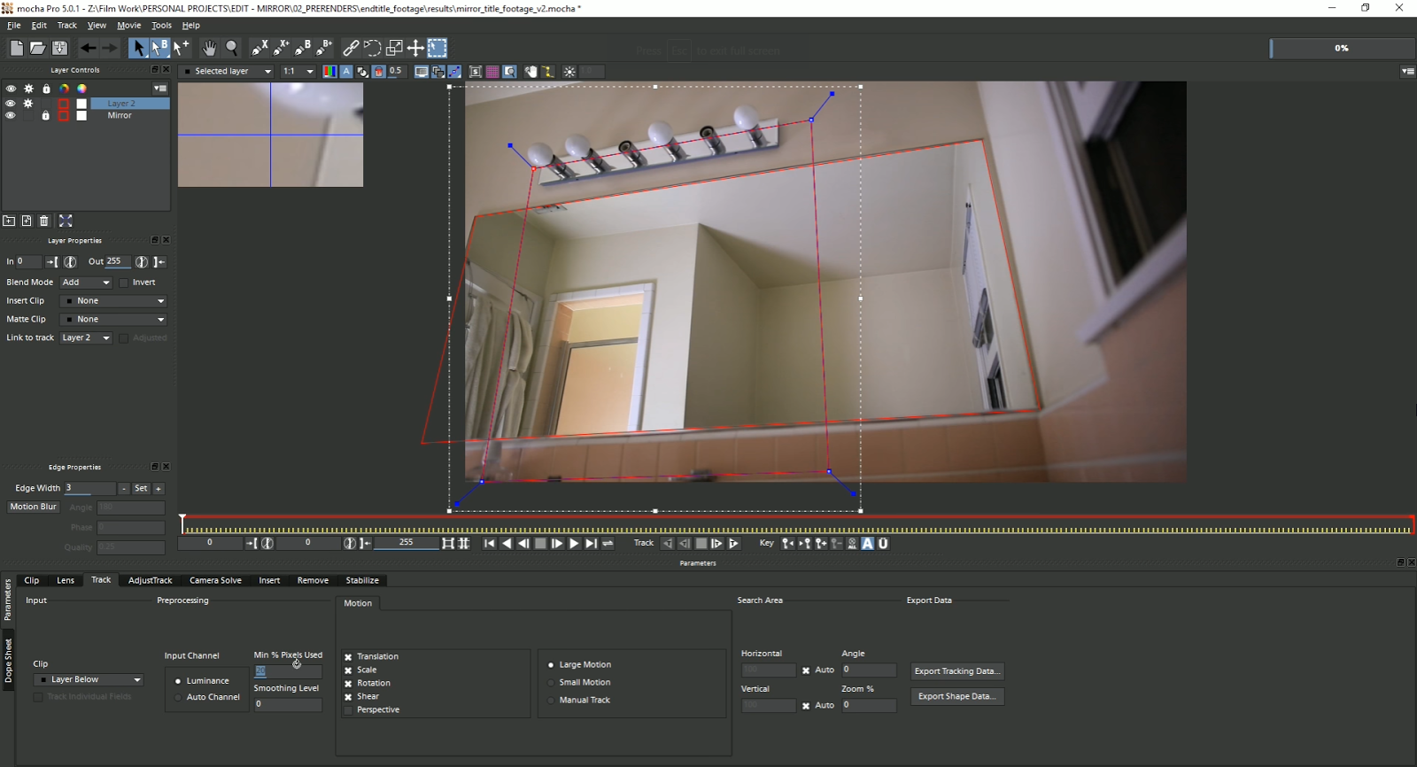Hide the Mirror layer using its eye icon
Viewport: 1417px width, 767px height.
11,115
